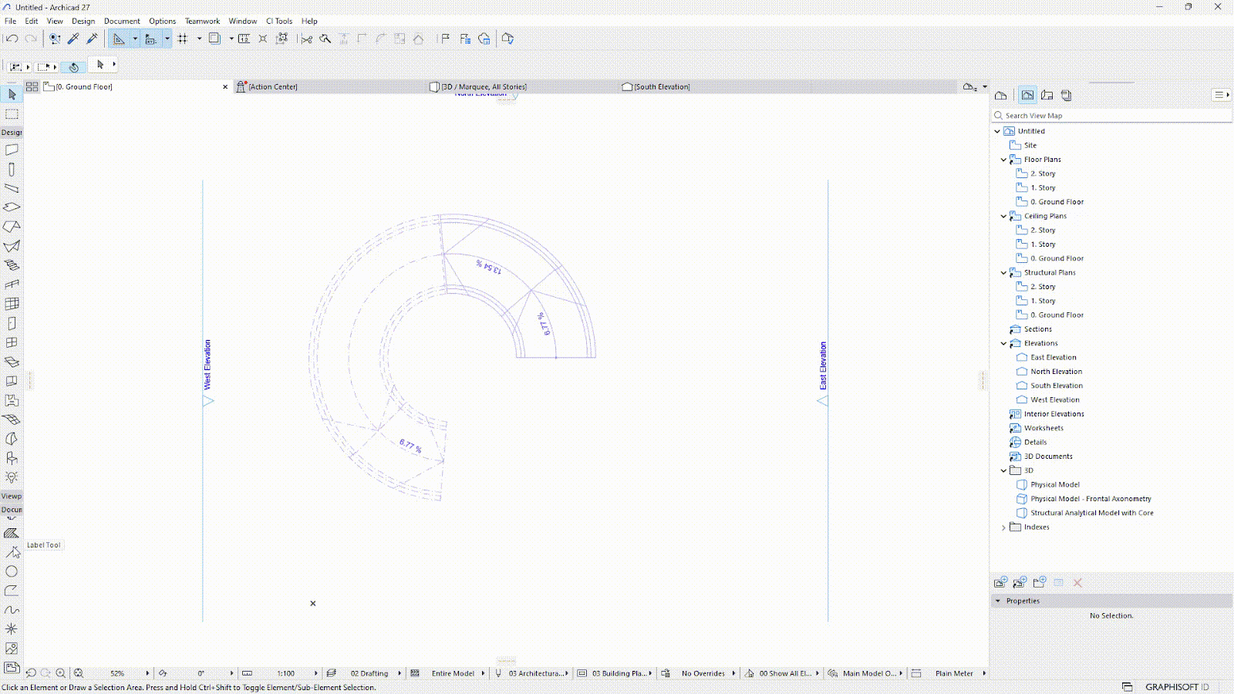The width and height of the screenshot is (1234, 694).
Task: Open the tab overview grid icon
Action: tap(32, 87)
